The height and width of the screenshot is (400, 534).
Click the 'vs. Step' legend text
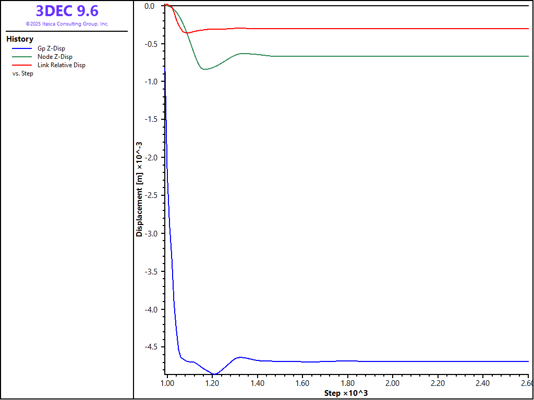pos(23,73)
